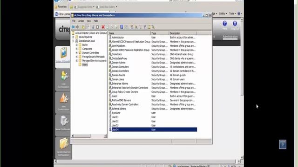Screen dimensions: 298x167
Task: Click the blue icon on the black desktop
Action: point(283,144)
